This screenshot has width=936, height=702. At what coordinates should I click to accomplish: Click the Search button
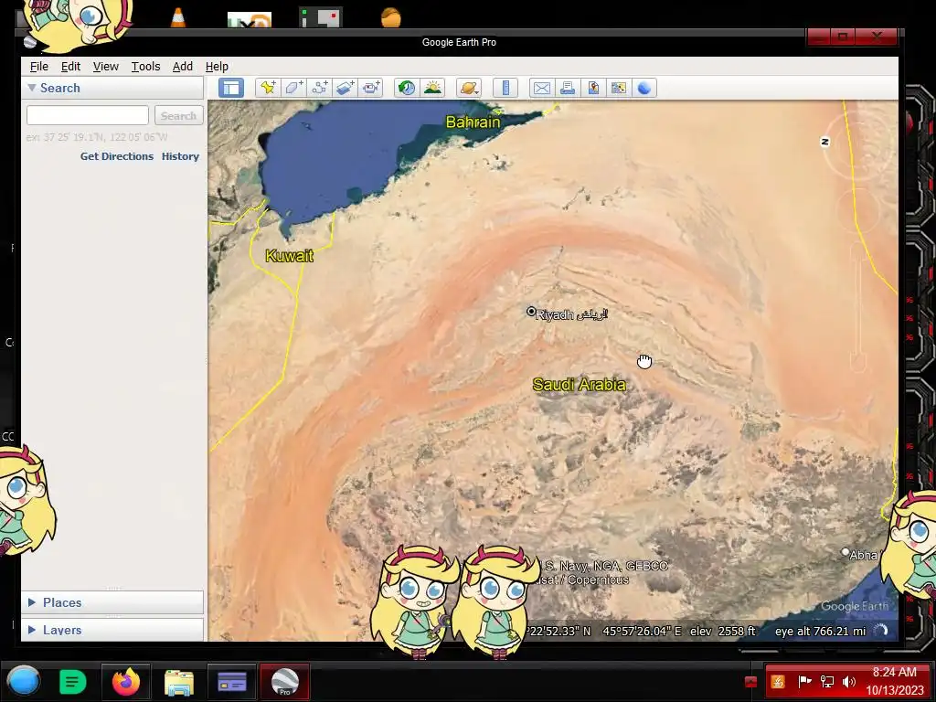coord(178,115)
